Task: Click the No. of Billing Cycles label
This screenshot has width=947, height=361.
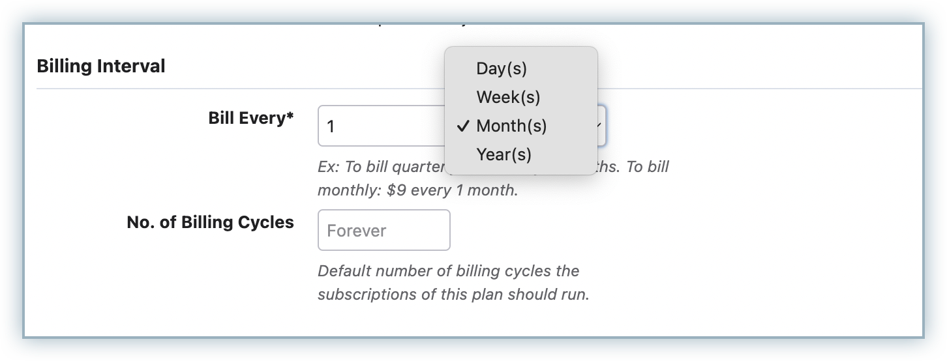Action: [x=210, y=222]
